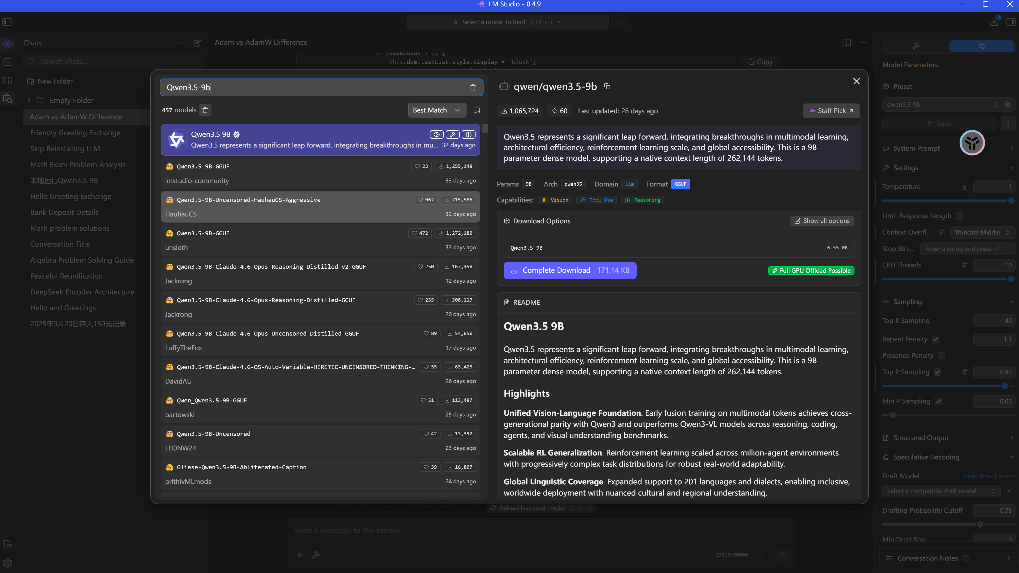Close the model search dialog
This screenshot has width=1019, height=573.
coord(856,81)
